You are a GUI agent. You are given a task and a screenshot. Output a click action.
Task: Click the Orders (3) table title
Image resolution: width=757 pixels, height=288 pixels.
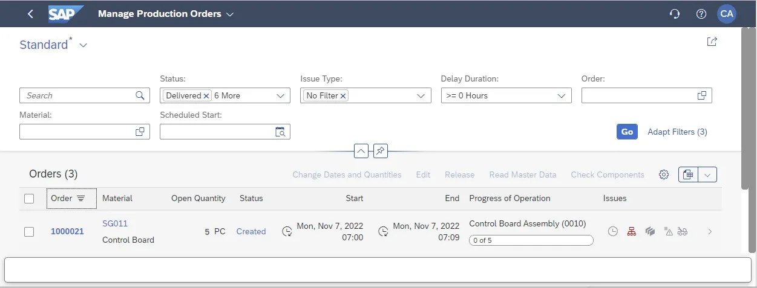click(53, 174)
